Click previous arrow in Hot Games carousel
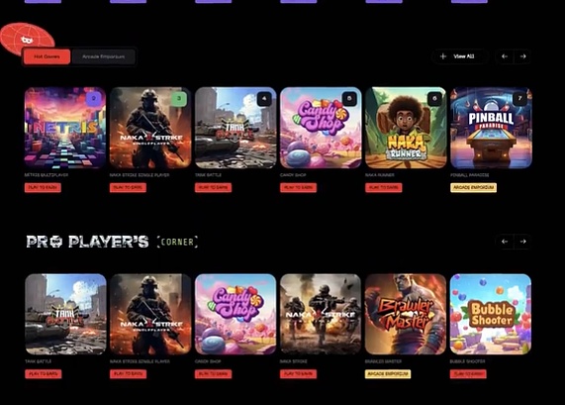This screenshot has width=565, height=405. [505, 56]
